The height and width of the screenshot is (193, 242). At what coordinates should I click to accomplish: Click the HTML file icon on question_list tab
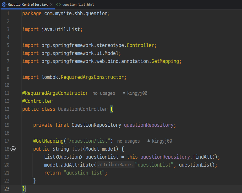(x=58, y=5)
